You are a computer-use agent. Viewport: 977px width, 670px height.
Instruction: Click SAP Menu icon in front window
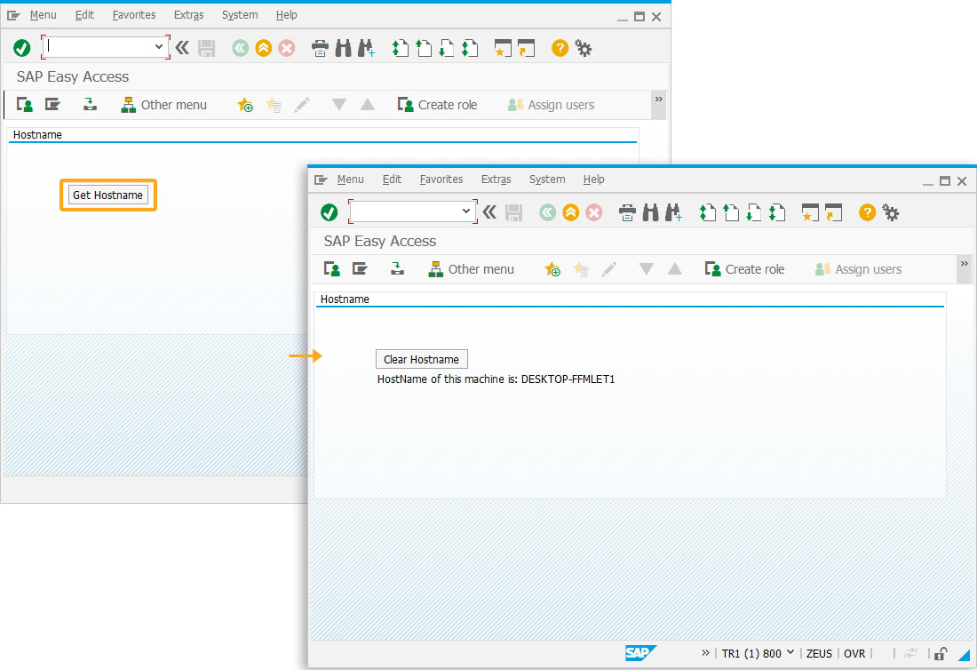point(360,268)
